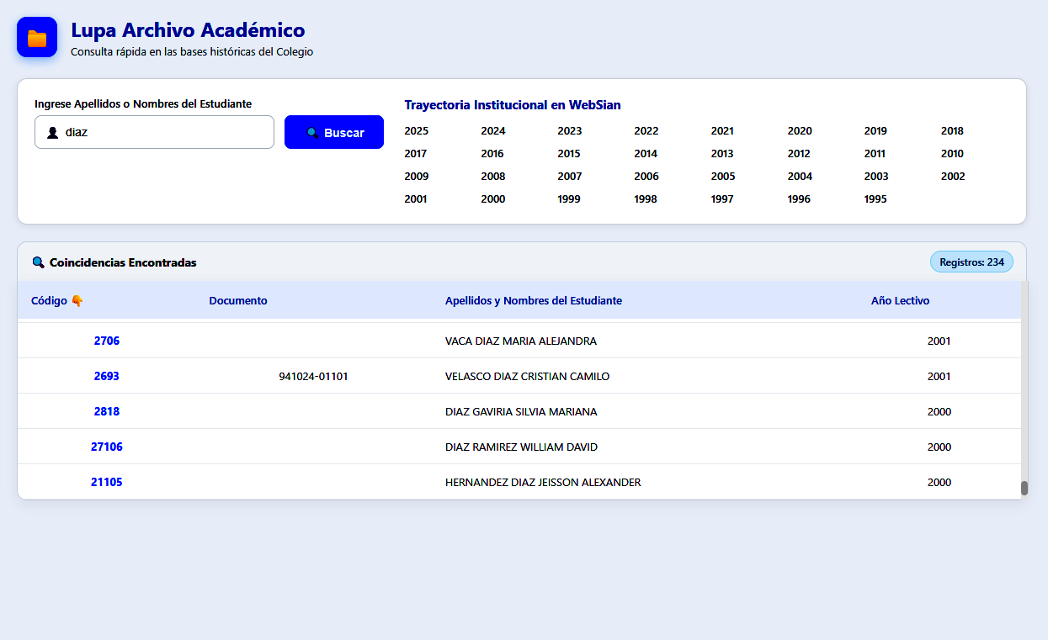
Task: Click the 1995 year link
Action: coord(875,199)
